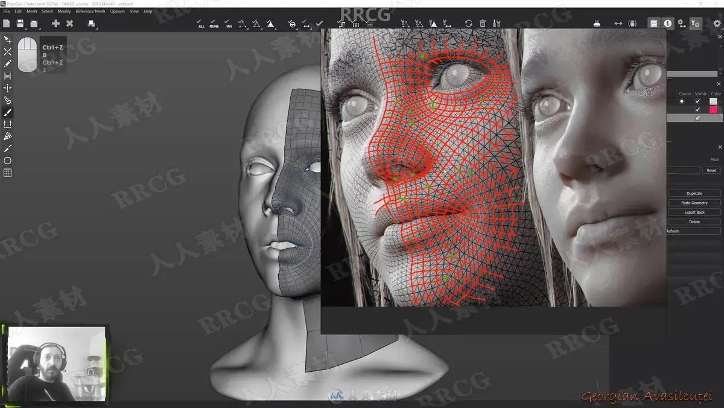Click the loop selection icon
Screen dimensions: 724x408
(x=293, y=24)
